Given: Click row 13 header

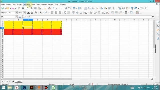Looking at the screenshot, I should click(x=2, y=36).
